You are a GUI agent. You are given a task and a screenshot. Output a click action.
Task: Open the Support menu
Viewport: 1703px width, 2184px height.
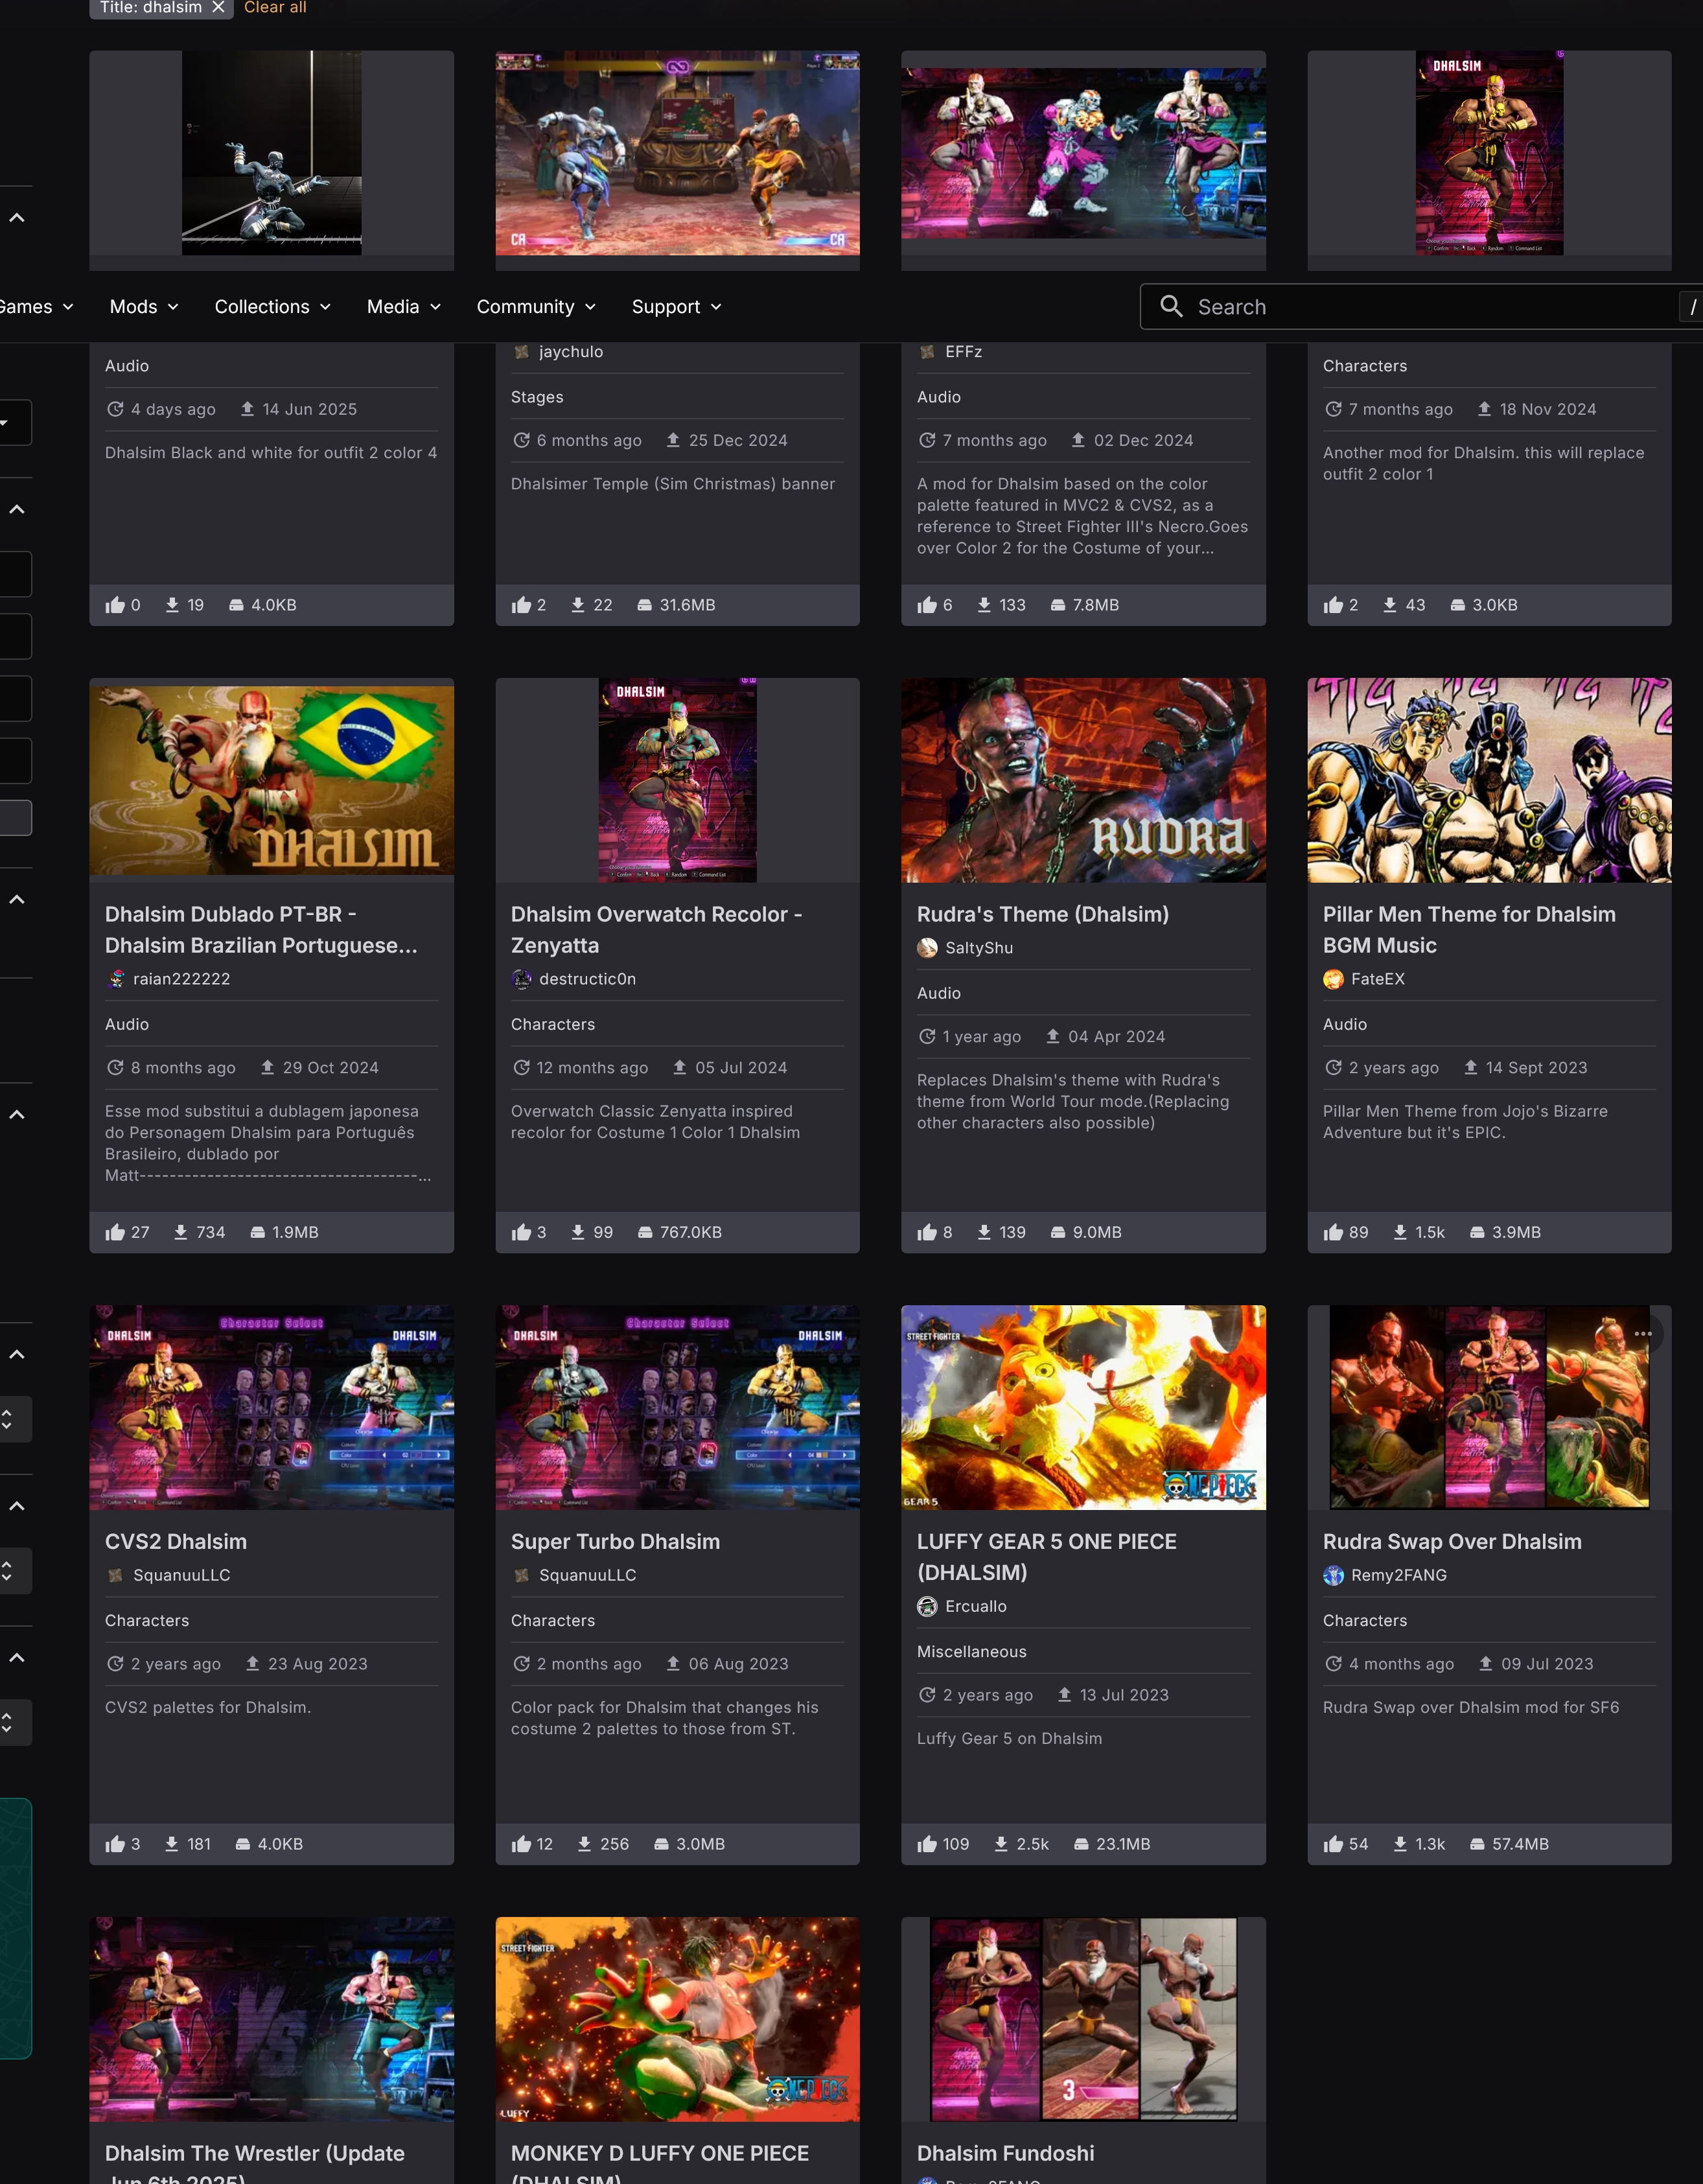coord(676,307)
